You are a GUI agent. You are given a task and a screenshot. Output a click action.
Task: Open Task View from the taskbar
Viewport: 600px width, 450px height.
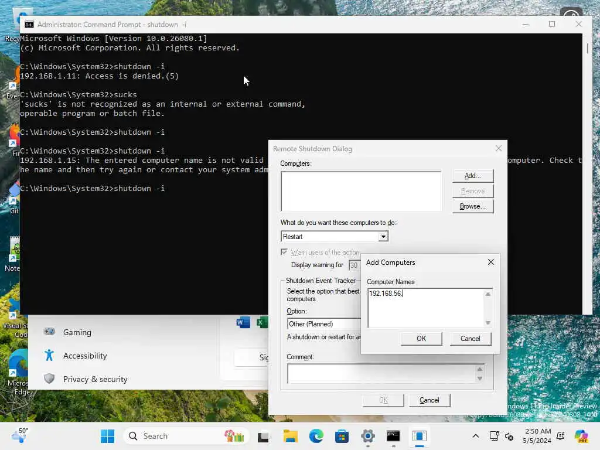[263, 436]
